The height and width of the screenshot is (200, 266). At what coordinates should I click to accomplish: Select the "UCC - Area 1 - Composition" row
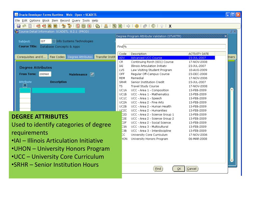coord(167,90)
